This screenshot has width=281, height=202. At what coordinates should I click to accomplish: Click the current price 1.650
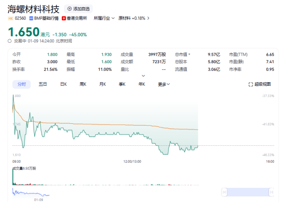point(24,32)
